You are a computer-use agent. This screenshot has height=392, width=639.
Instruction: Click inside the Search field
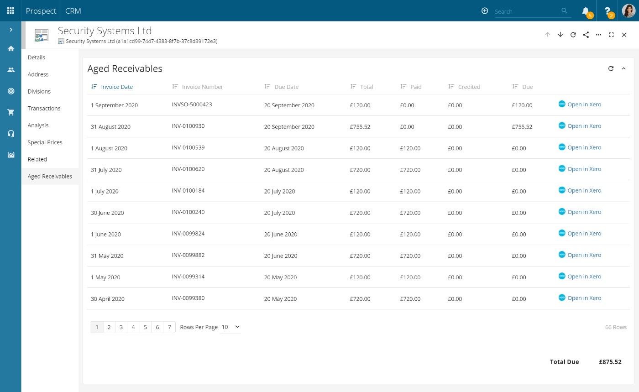tap(525, 11)
